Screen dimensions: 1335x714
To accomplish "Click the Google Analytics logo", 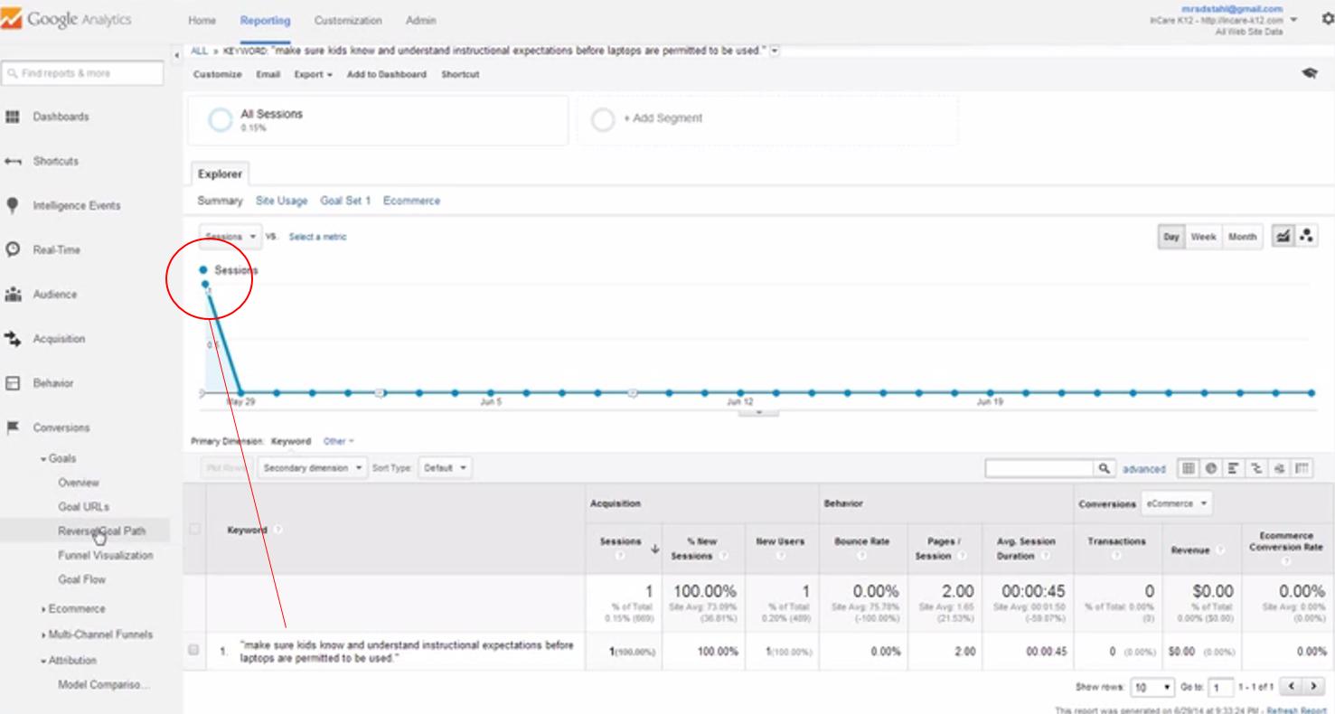I will click(67, 19).
